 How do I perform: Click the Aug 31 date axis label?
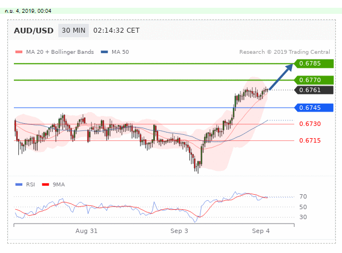(x=87, y=231)
